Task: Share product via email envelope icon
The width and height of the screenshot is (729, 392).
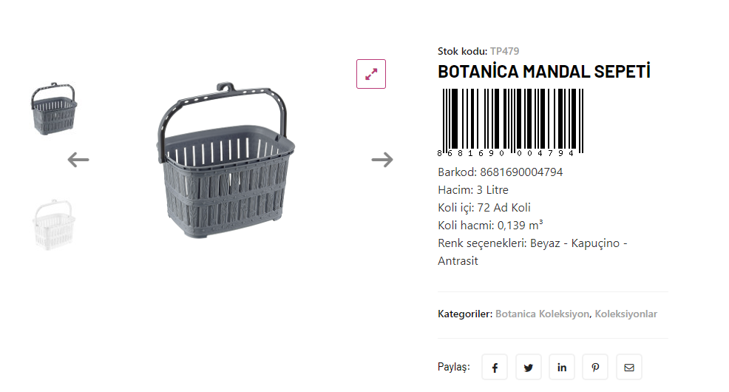Action: coord(629,368)
